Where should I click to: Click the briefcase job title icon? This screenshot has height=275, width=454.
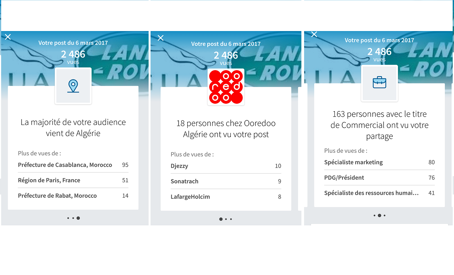pyautogui.click(x=379, y=83)
